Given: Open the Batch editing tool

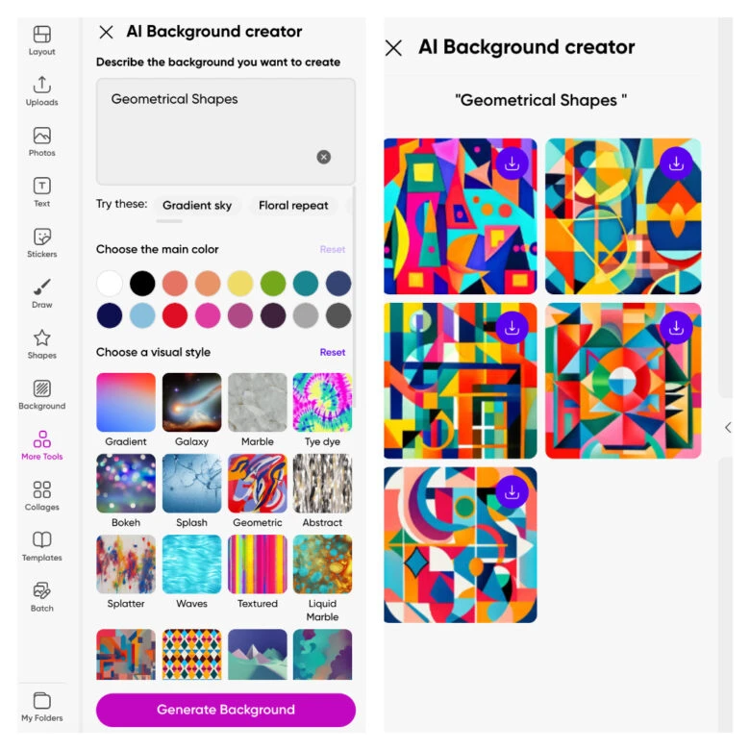Looking at the screenshot, I should coord(41,597).
